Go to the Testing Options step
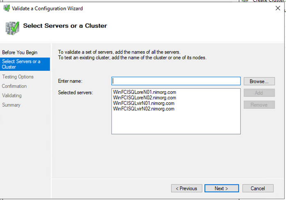Image resolution: width=286 pixels, height=200 pixels. pyautogui.click(x=18, y=76)
